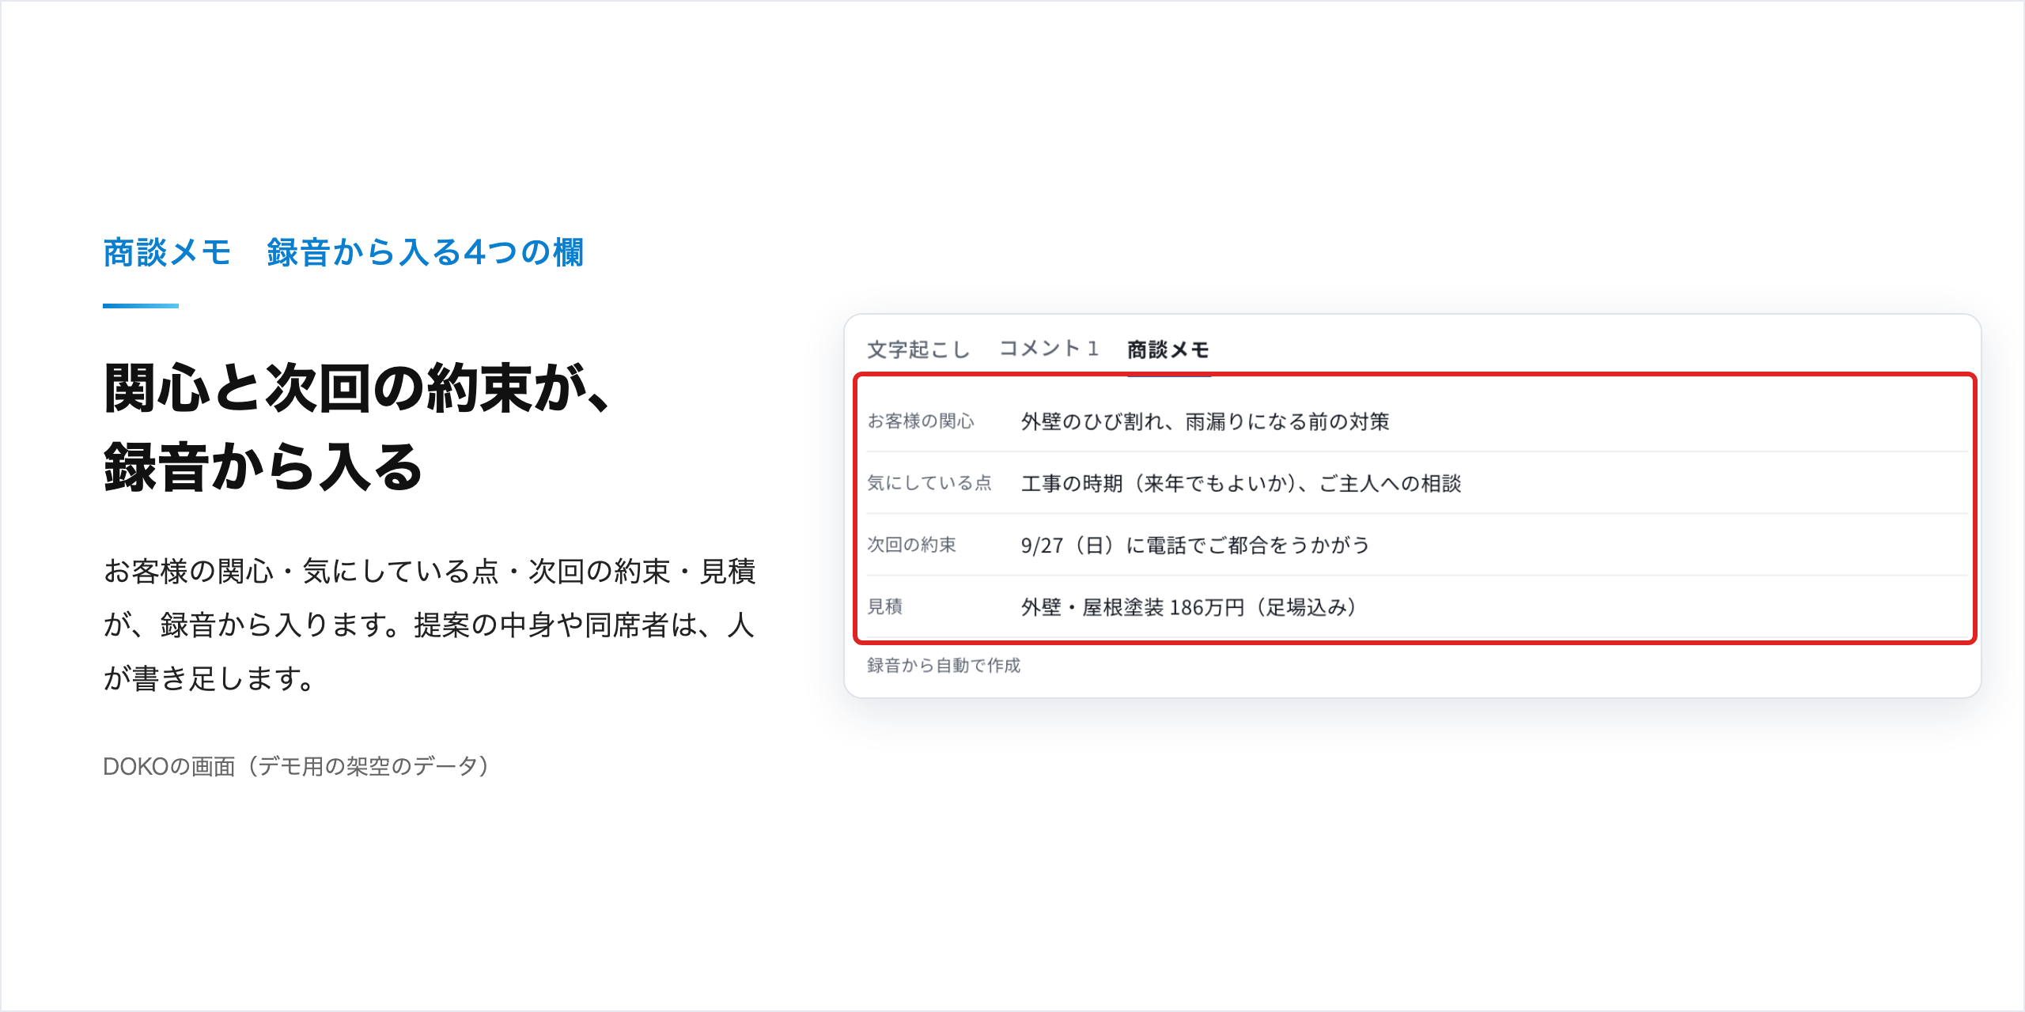Select the 9/27（日）appointment text
2025x1012 pixels.
coord(1195,545)
